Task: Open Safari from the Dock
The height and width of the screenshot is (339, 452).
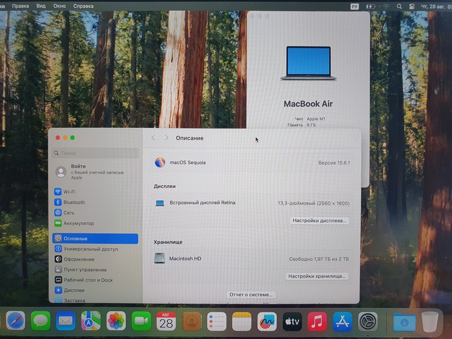Action: pyautogui.click(x=15, y=320)
